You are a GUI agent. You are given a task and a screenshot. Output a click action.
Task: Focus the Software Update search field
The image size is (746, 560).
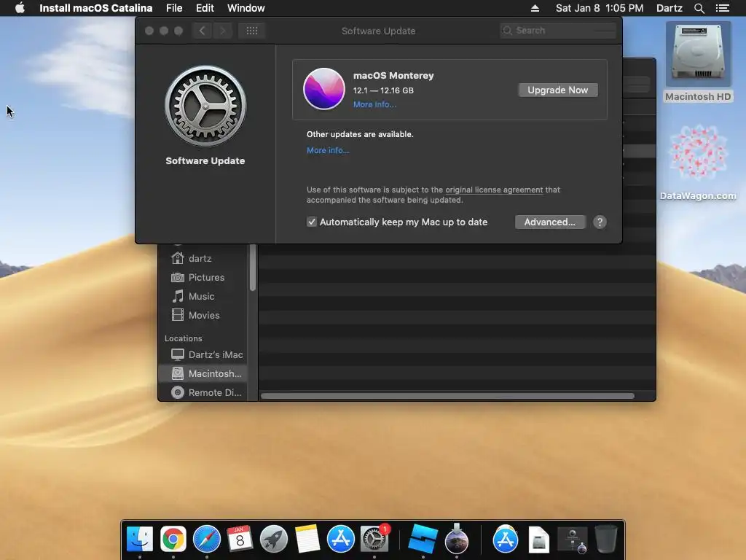(x=558, y=31)
